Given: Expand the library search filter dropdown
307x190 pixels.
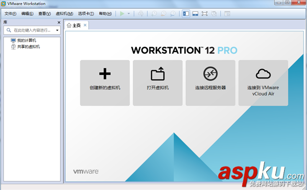Looking at the screenshot, I should pyautogui.click(x=57, y=30).
